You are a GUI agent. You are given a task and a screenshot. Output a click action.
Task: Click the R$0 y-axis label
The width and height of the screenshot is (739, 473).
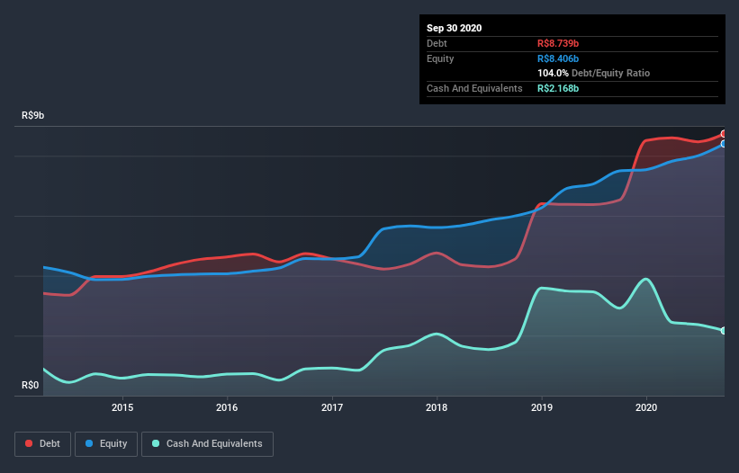click(x=31, y=386)
